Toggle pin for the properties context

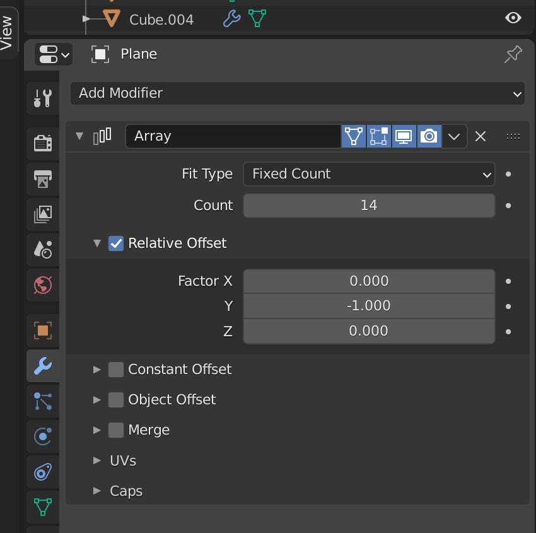513,54
